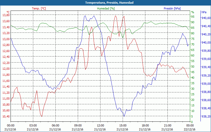Select the green Humedad [%] legend label
This screenshot has width=211, height=132.
tap(106, 8)
